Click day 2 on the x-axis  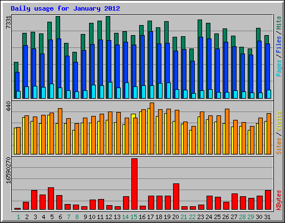point(27,217)
